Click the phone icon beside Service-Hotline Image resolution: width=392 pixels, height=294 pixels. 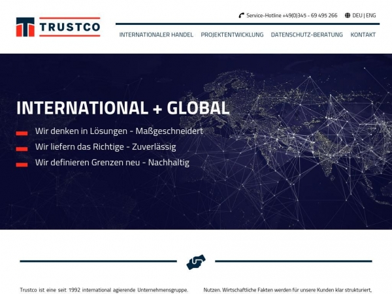[241, 15]
